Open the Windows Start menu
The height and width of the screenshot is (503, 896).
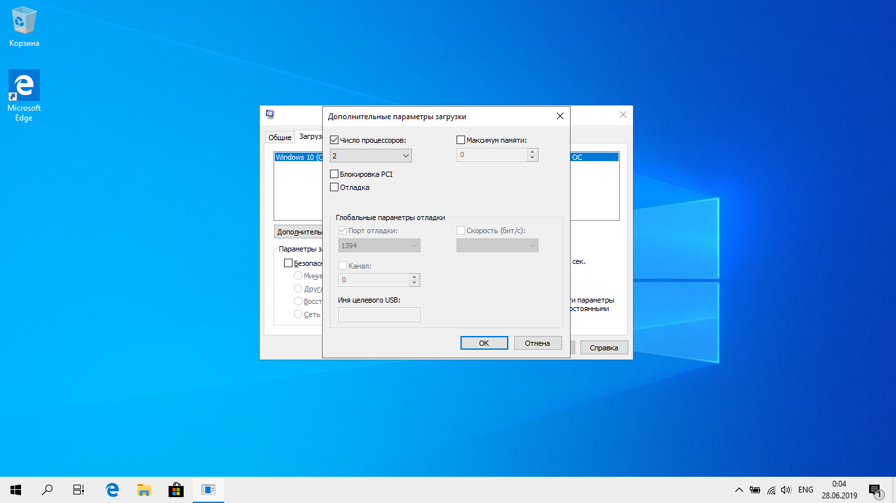coord(16,489)
